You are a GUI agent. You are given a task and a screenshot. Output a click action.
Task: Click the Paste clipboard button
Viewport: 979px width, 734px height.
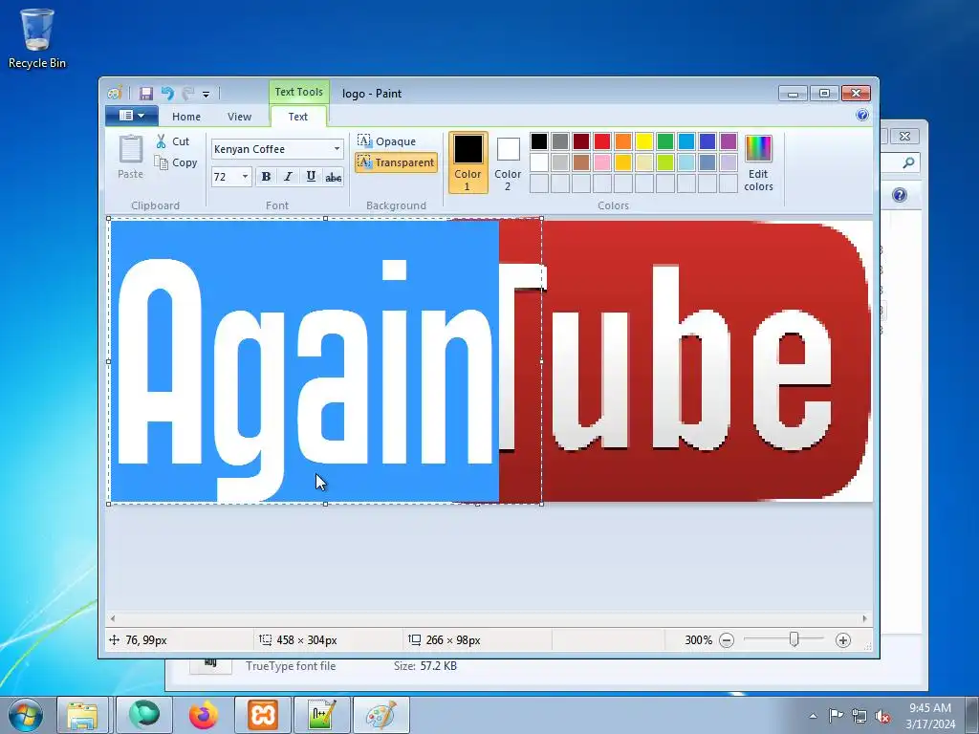[x=130, y=158]
